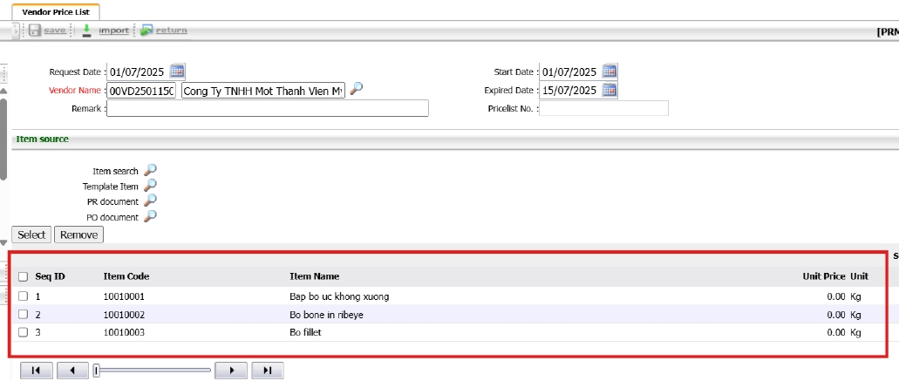Open the Request Date calendar picker
The height and width of the screenshot is (381, 899).
tap(177, 71)
